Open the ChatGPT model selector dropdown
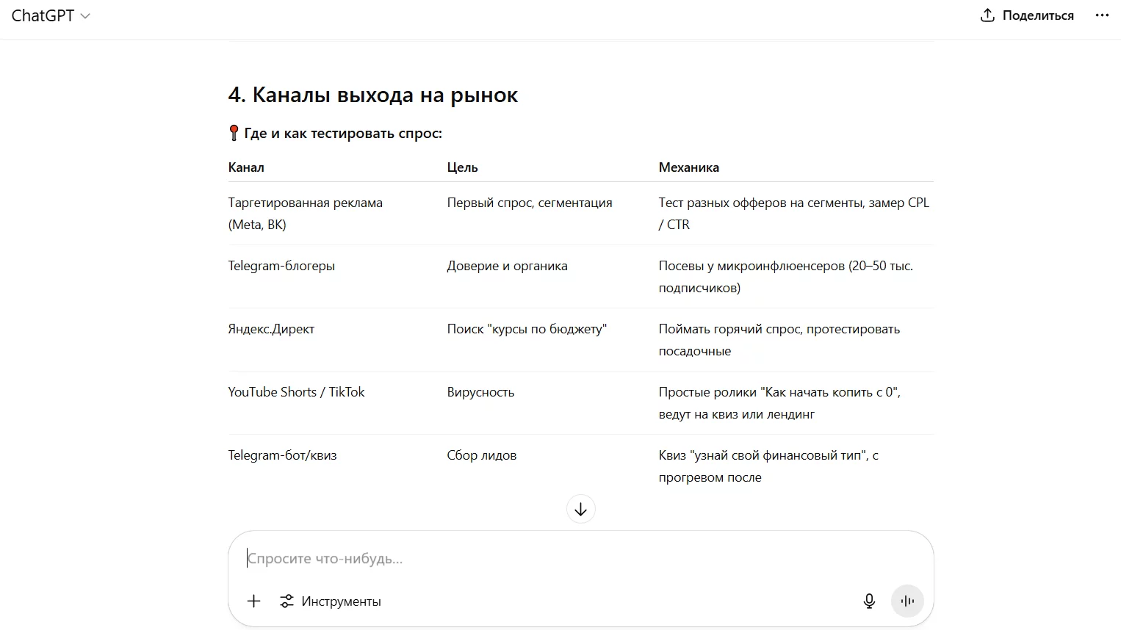The width and height of the screenshot is (1121, 630). [50, 15]
